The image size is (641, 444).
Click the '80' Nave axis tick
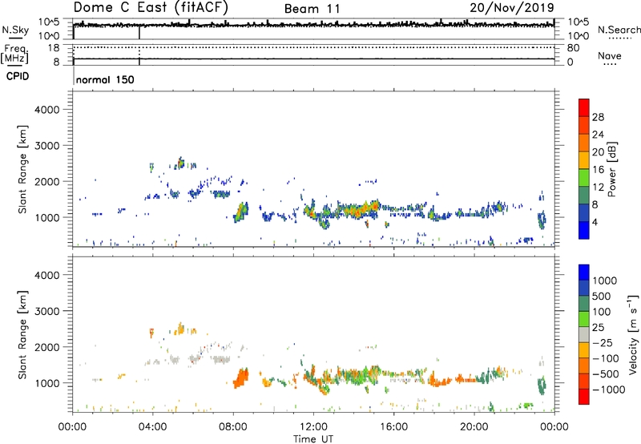(x=573, y=48)
